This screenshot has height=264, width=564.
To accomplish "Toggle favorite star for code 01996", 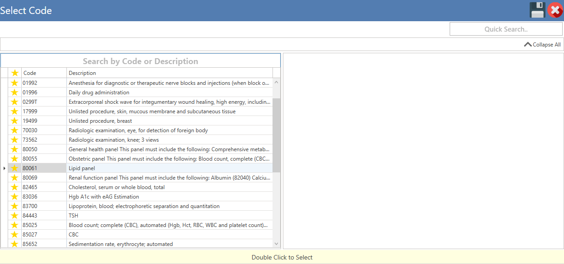I will coord(15,93).
